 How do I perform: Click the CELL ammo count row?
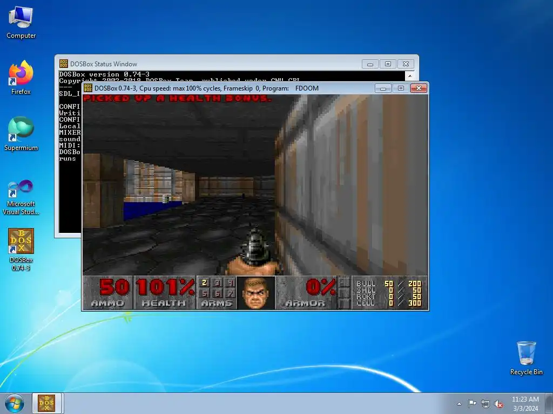click(389, 303)
